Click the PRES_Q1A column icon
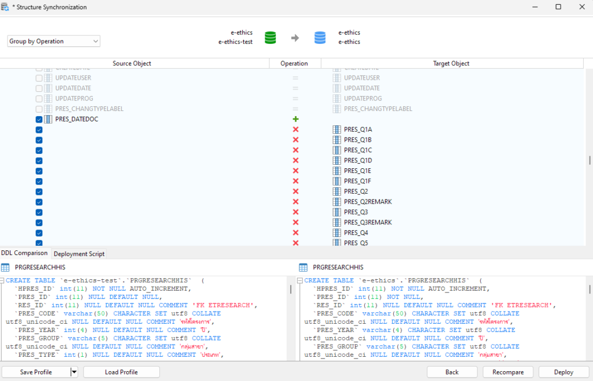The height and width of the screenshot is (381, 593). tap(336, 130)
